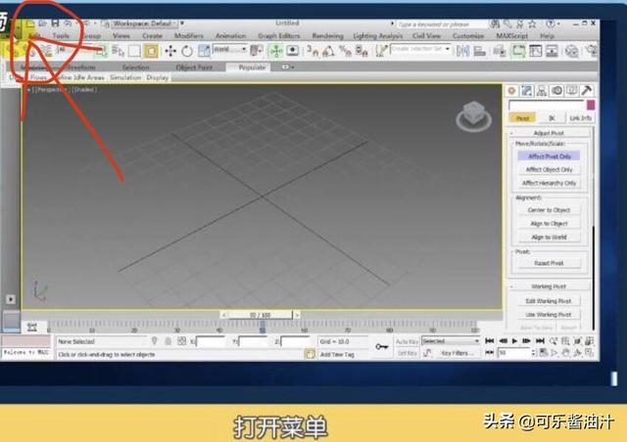Toggle the Spinner Snap icon

coord(362,51)
